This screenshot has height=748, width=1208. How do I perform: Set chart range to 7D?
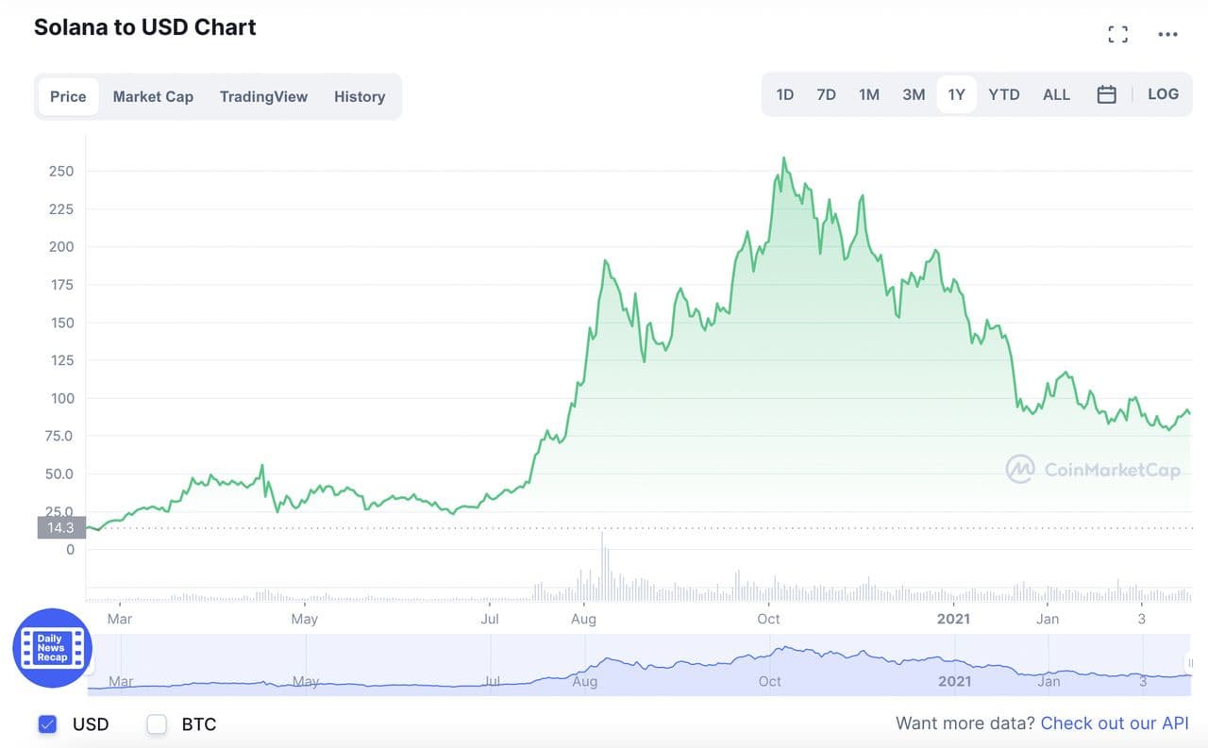[x=826, y=94]
